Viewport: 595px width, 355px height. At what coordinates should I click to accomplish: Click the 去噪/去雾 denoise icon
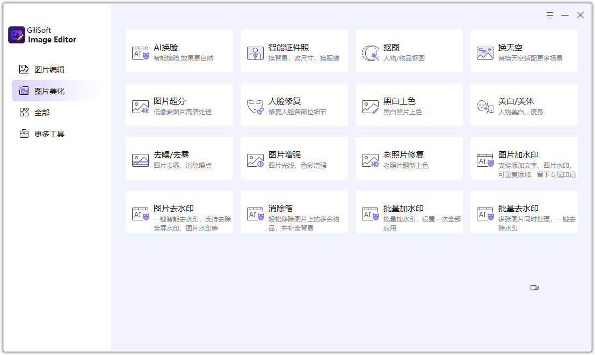point(140,160)
